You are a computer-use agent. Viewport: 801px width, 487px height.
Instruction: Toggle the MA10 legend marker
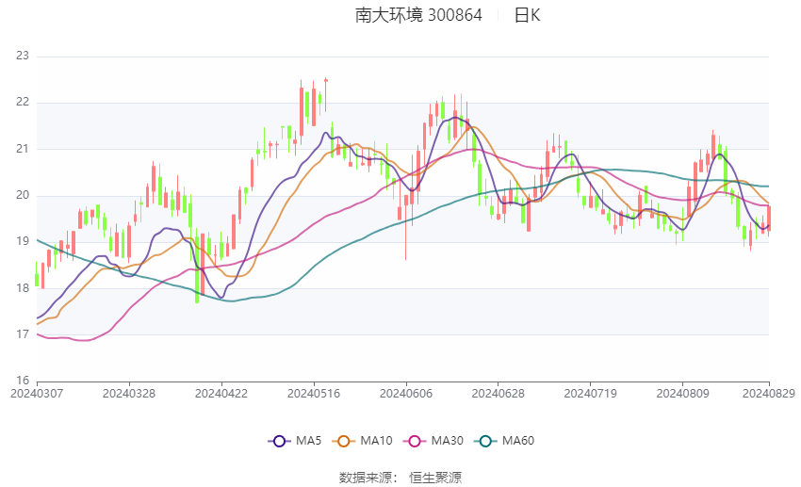point(343,441)
